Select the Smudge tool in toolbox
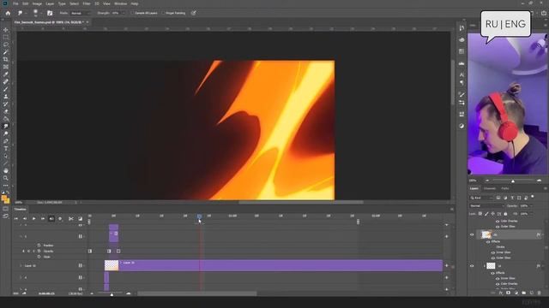 click(x=6, y=126)
